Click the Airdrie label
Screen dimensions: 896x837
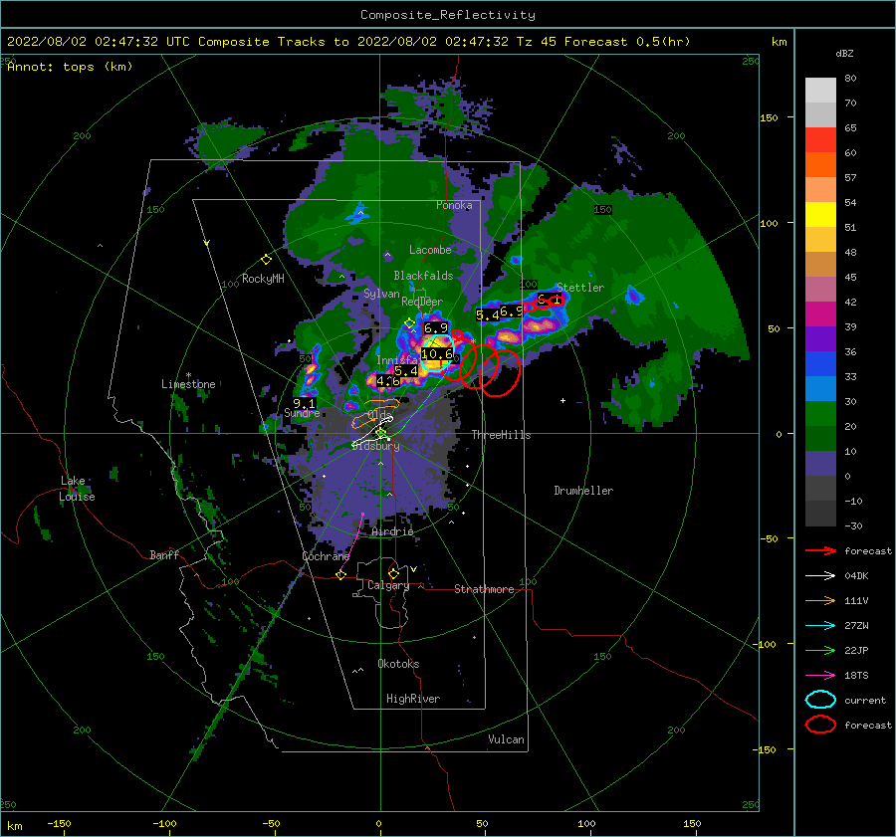click(x=392, y=531)
